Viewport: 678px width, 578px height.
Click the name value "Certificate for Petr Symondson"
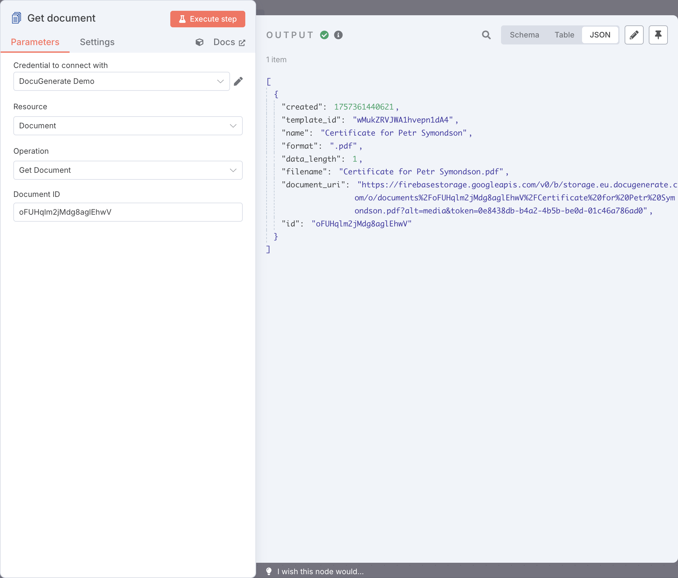[394, 133]
